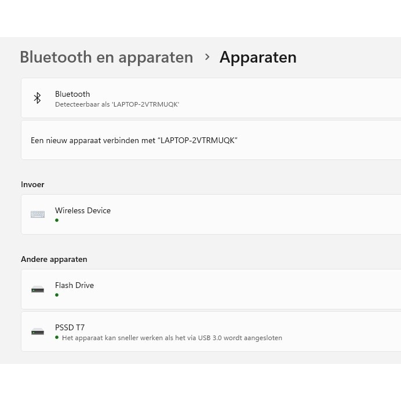
Task: Click the green status dot under Flash Drive
Action: [57, 295]
